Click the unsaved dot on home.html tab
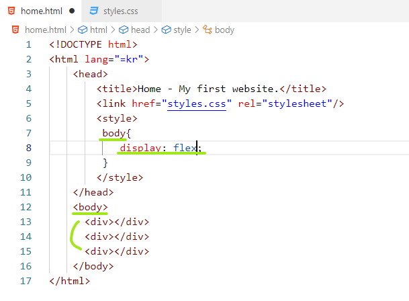This screenshot has height=301, width=409. [72, 11]
